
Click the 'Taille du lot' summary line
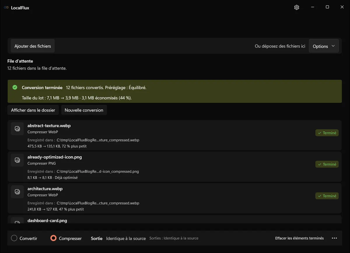(77, 98)
